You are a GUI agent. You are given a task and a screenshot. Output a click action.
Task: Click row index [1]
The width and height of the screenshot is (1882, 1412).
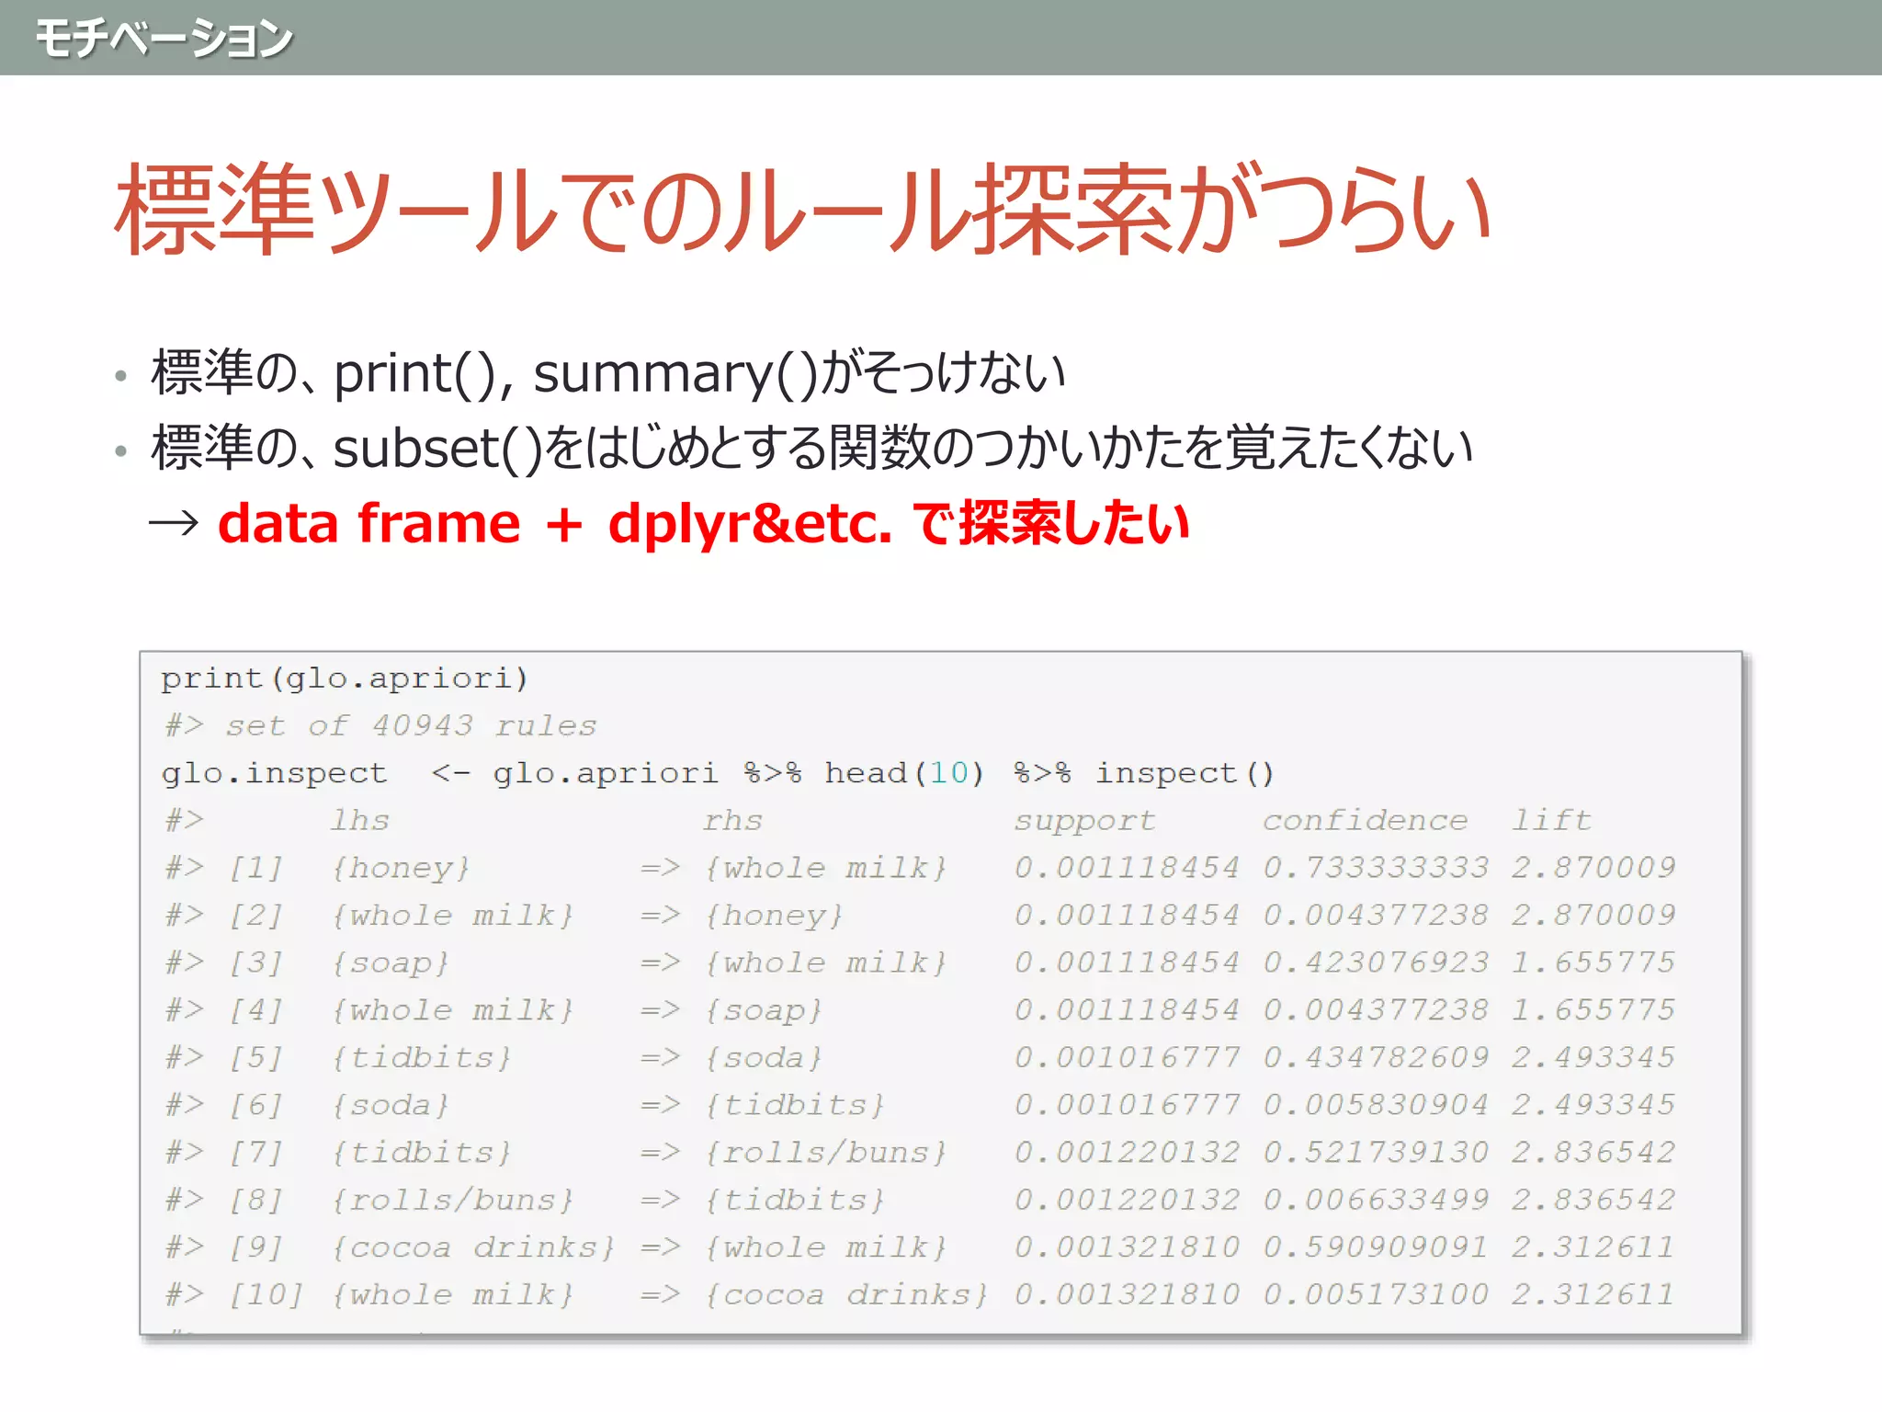pyautogui.click(x=255, y=869)
